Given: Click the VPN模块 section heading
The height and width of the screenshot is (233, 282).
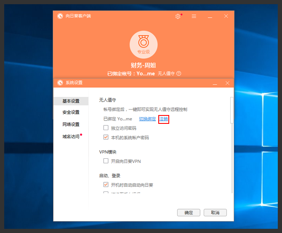Looking at the screenshot, I should (x=108, y=152).
